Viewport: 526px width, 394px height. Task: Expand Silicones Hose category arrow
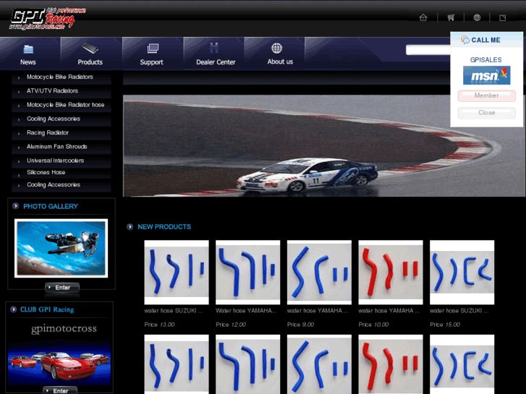[x=19, y=176]
